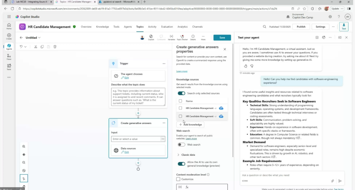Click the attach paperclip icon

click(x=332, y=181)
